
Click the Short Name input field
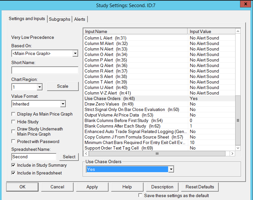[x=45, y=70]
